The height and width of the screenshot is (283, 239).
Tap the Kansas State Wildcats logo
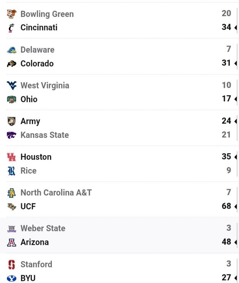pyautogui.click(x=12, y=135)
